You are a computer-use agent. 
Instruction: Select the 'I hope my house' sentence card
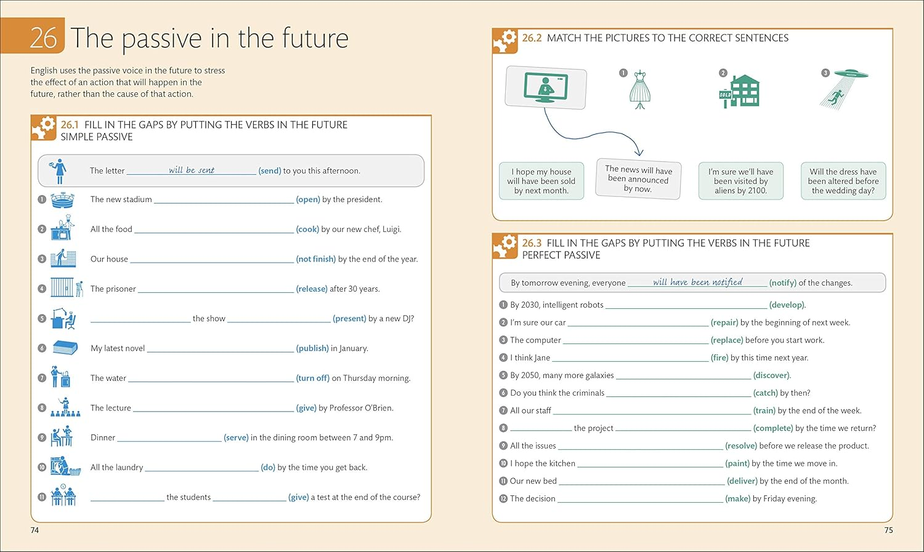(541, 181)
